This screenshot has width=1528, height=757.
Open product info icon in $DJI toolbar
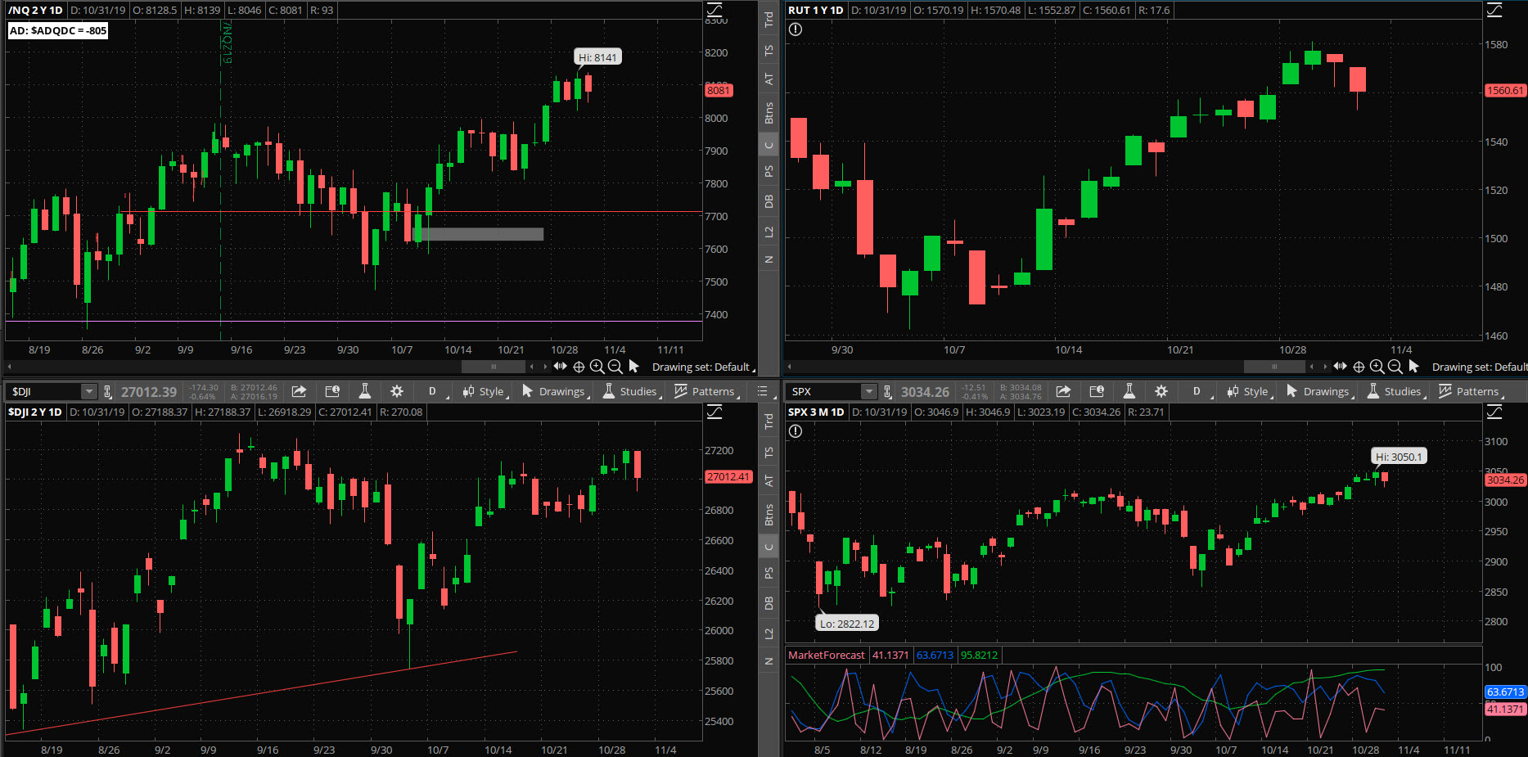(332, 391)
